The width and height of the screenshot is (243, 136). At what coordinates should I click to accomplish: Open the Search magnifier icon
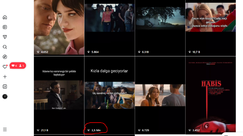5,47
